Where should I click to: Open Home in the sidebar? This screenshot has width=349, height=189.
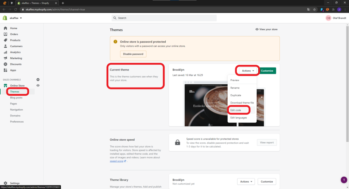click(x=13, y=28)
